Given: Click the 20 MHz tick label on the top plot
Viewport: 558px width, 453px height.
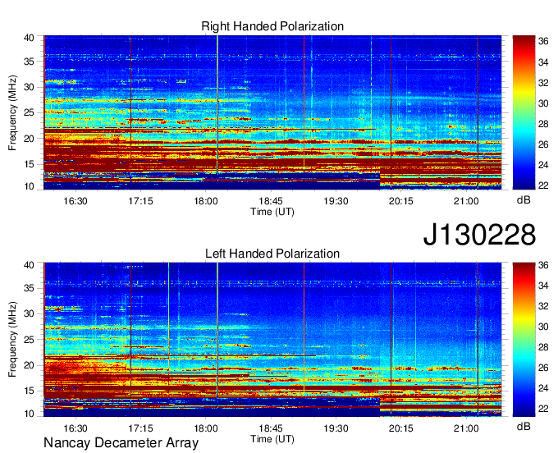Looking at the screenshot, I should tap(29, 139).
